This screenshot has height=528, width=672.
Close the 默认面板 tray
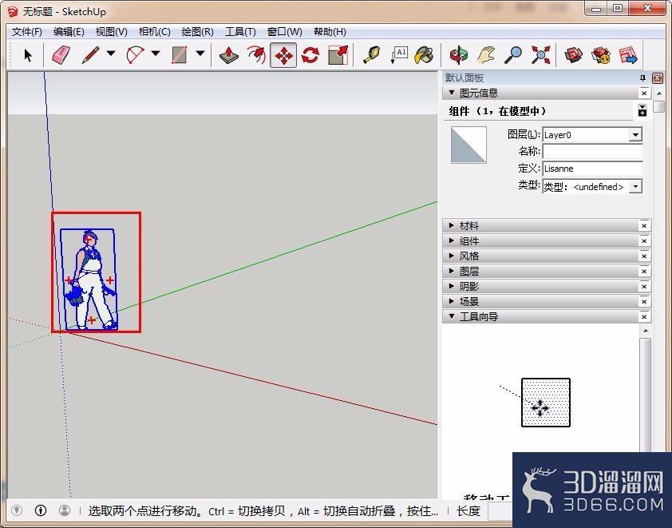pos(657,78)
